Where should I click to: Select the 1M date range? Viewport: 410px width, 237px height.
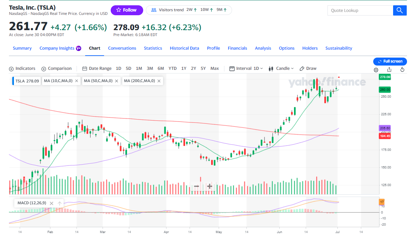139,69
